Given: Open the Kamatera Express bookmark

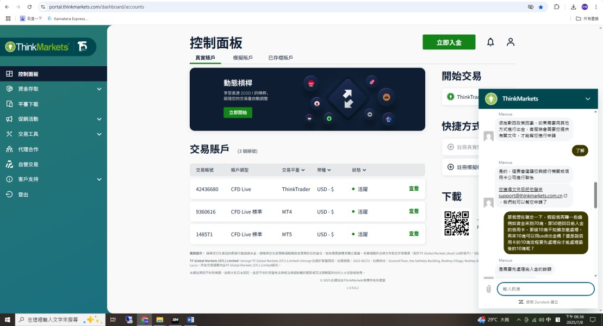Looking at the screenshot, I should point(67,18).
